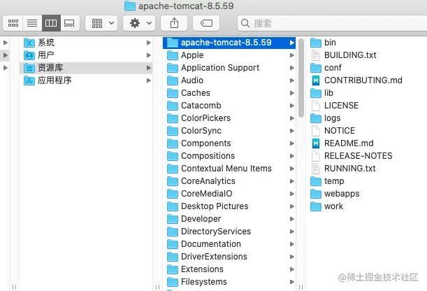Expand the arrow beside 资源库

click(x=149, y=68)
